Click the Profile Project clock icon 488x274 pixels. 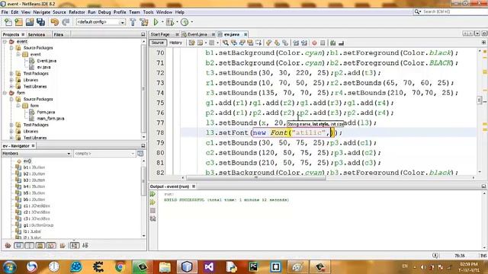coord(185,22)
